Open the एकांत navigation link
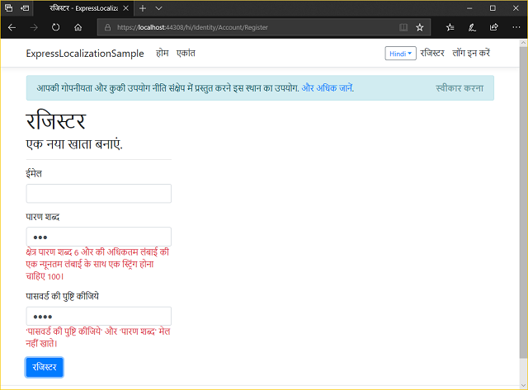This screenshot has width=528, height=390. coord(186,53)
